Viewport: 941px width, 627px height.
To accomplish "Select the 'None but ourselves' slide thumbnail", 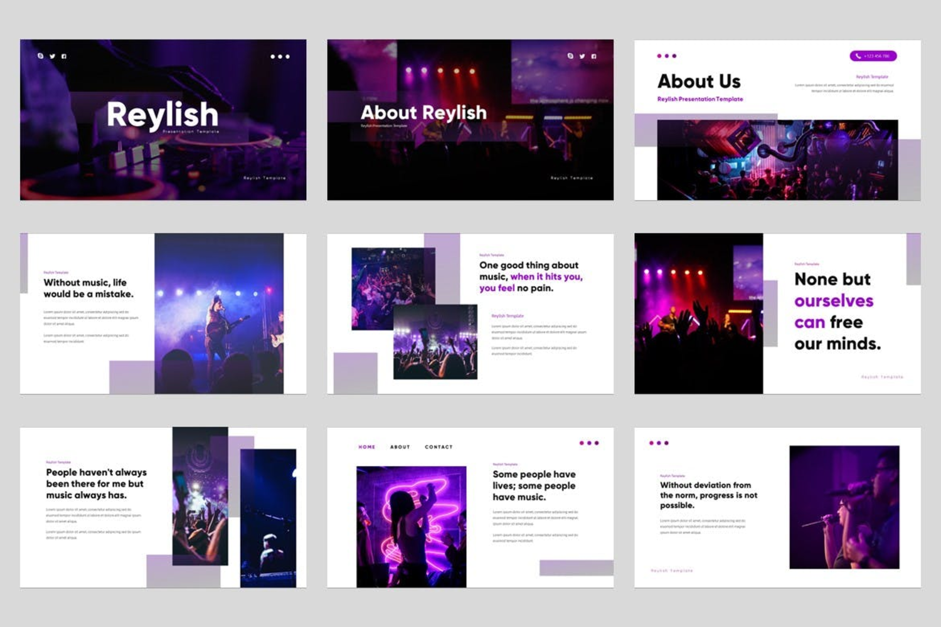I will pyautogui.click(x=777, y=313).
